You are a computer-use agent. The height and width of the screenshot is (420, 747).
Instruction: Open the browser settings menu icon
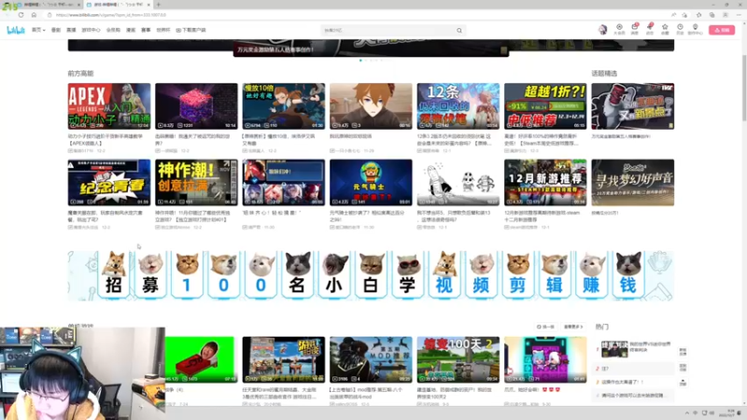[739, 15]
